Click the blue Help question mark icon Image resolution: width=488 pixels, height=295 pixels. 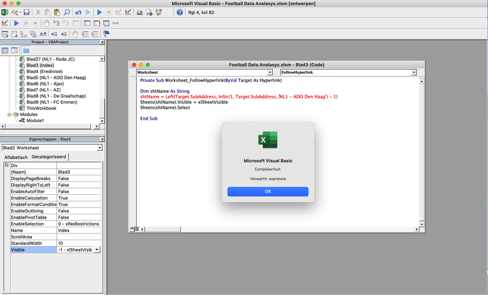[x=179, y=12]
